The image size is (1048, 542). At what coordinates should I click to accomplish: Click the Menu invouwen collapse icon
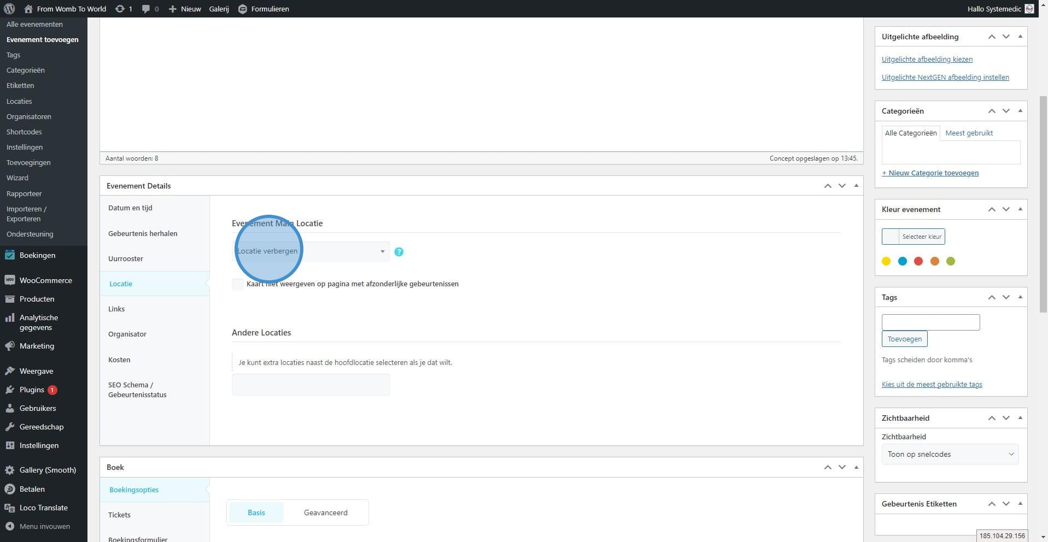pos(10,526)
